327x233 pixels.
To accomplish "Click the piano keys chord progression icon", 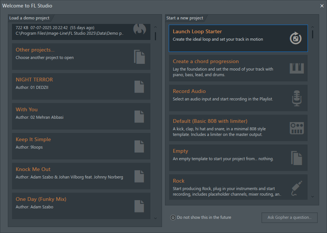I will 297,68.
